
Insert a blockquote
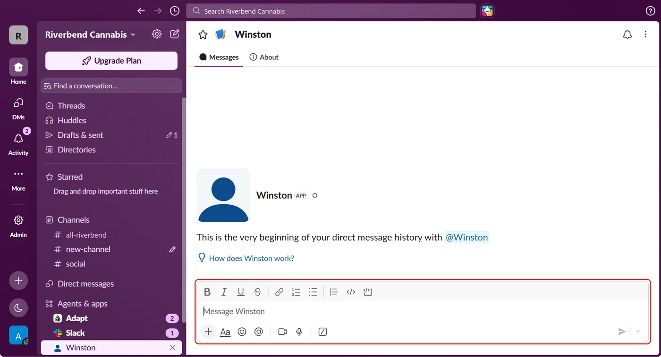pyautogui.click(x=334, y=292)
